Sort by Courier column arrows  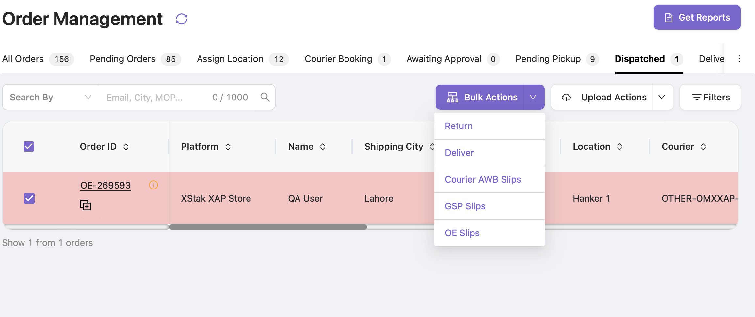tap(703, 147)
